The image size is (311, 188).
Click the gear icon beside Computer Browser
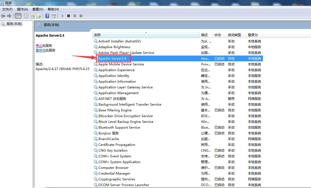pos(96,167)
